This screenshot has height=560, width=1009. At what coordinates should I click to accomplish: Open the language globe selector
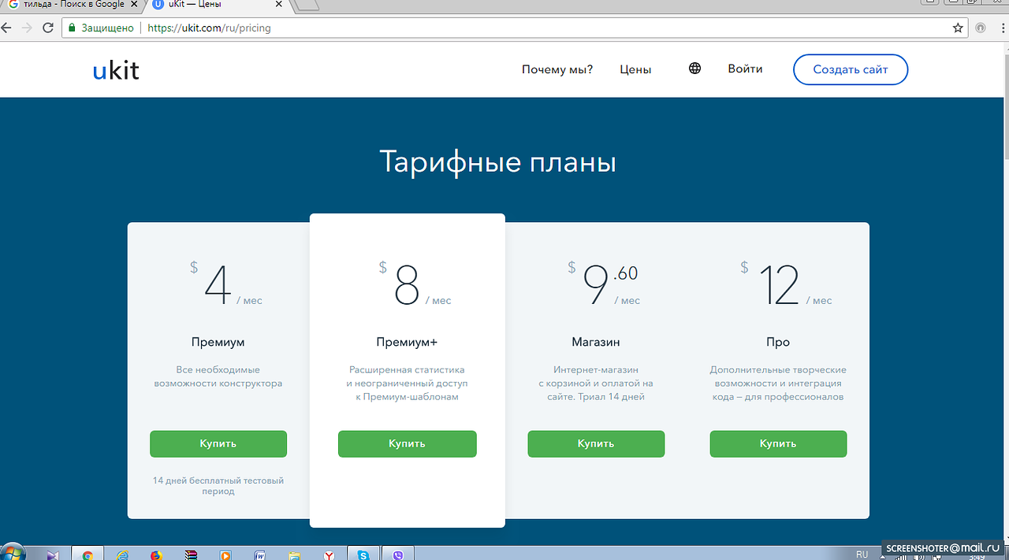click(x=694, y=69)
